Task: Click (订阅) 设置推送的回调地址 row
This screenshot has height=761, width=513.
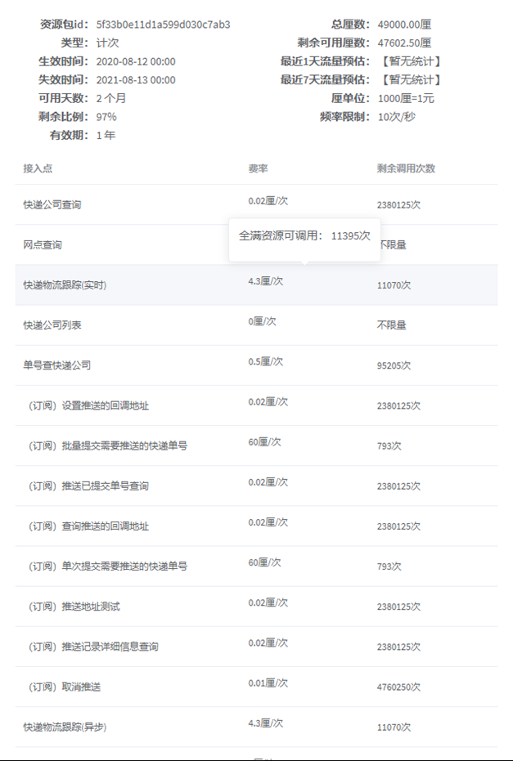Action: pyautogui.click(x=88, y=405)
